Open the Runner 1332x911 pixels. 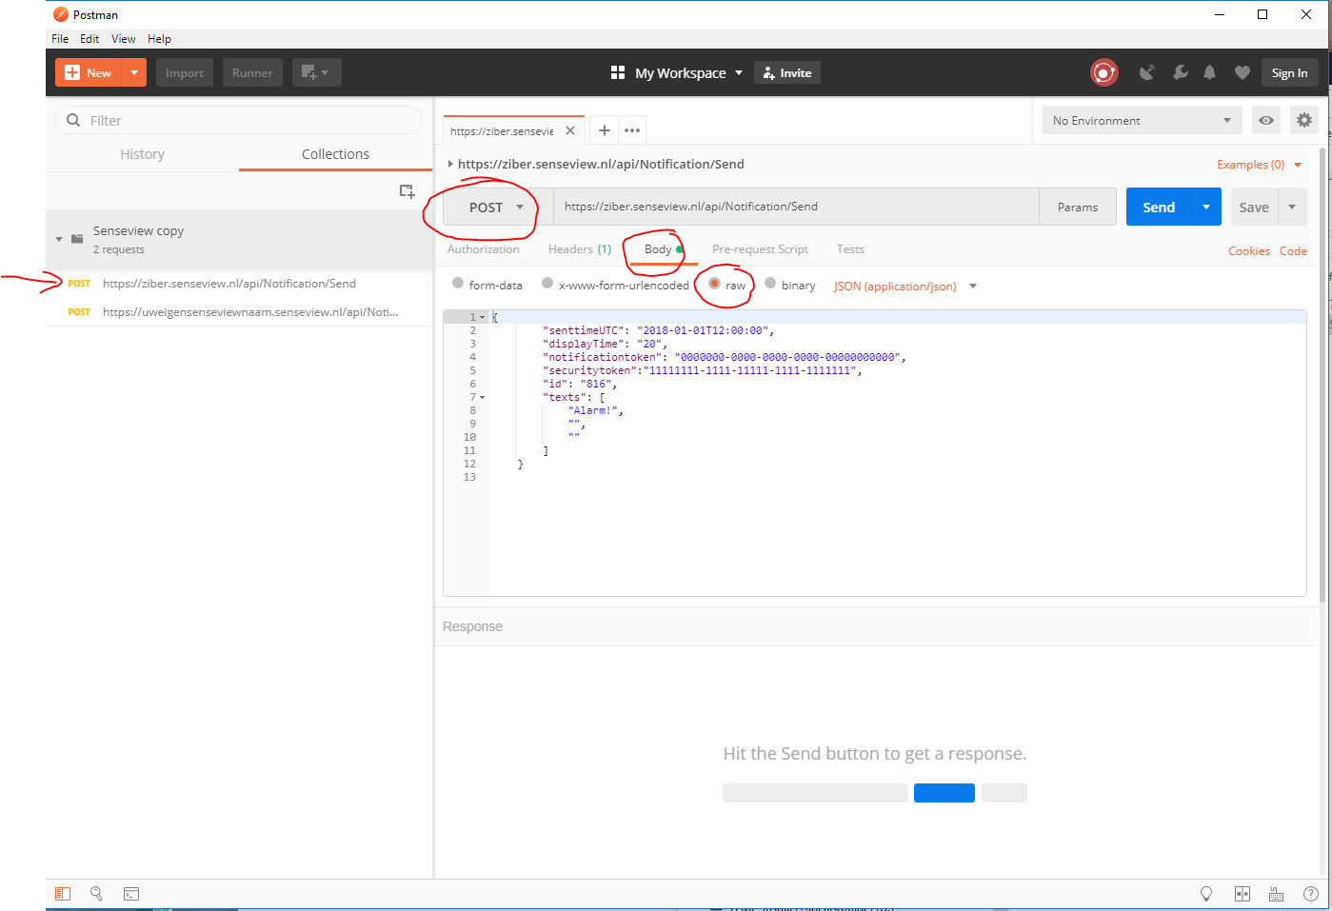click(x=252, y=72)
